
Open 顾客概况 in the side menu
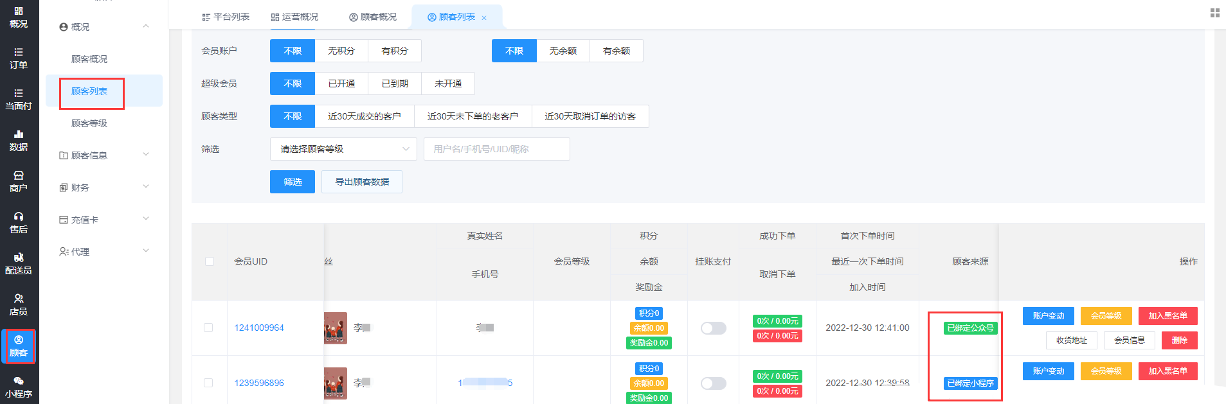point(89,59)
